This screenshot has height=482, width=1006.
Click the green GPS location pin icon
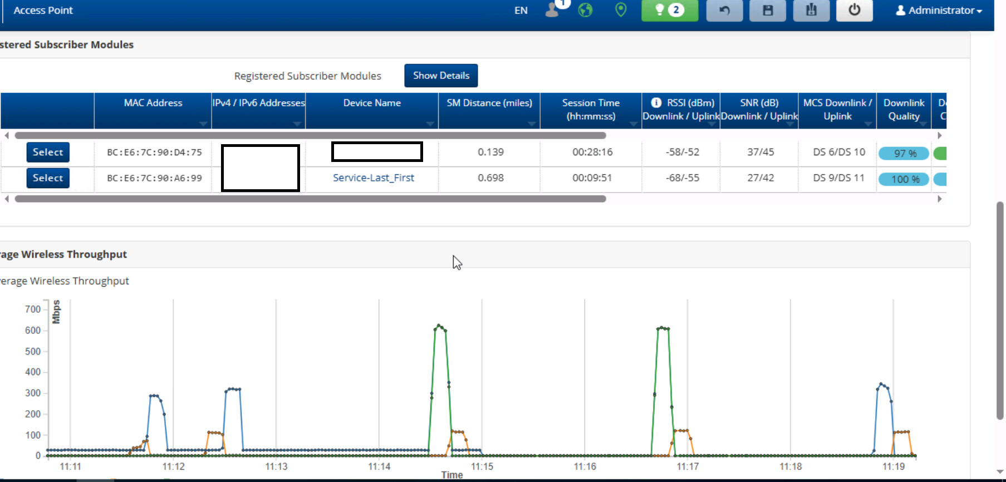point(621,10)
